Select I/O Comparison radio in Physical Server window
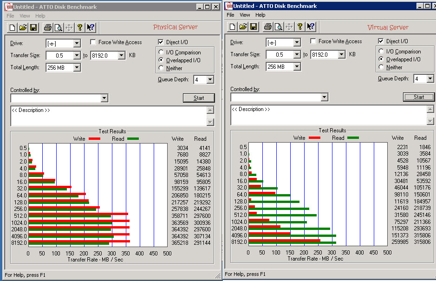Screen dimensions: 436x281 [x=161, y=52]
